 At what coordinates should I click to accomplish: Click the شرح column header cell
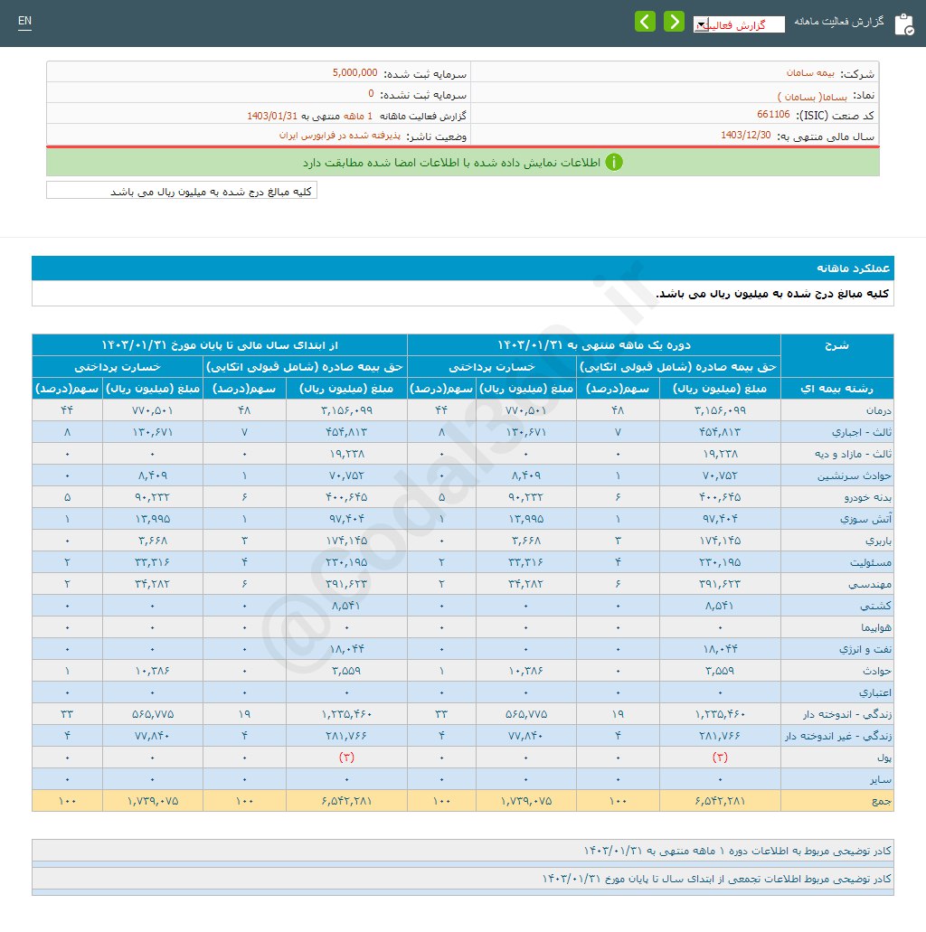point(836,345)
